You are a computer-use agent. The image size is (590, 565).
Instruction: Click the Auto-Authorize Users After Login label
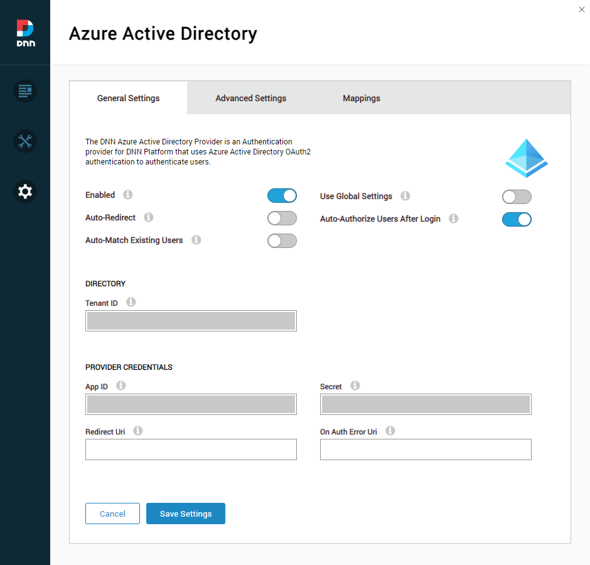tap(380, 218)
